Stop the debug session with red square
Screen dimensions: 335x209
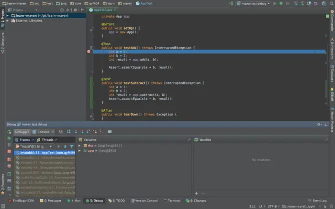tap(9, 151)
